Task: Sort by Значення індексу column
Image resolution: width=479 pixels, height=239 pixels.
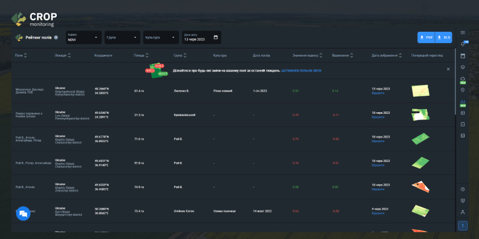Action: pyautogui.click(x=321, y=56)
